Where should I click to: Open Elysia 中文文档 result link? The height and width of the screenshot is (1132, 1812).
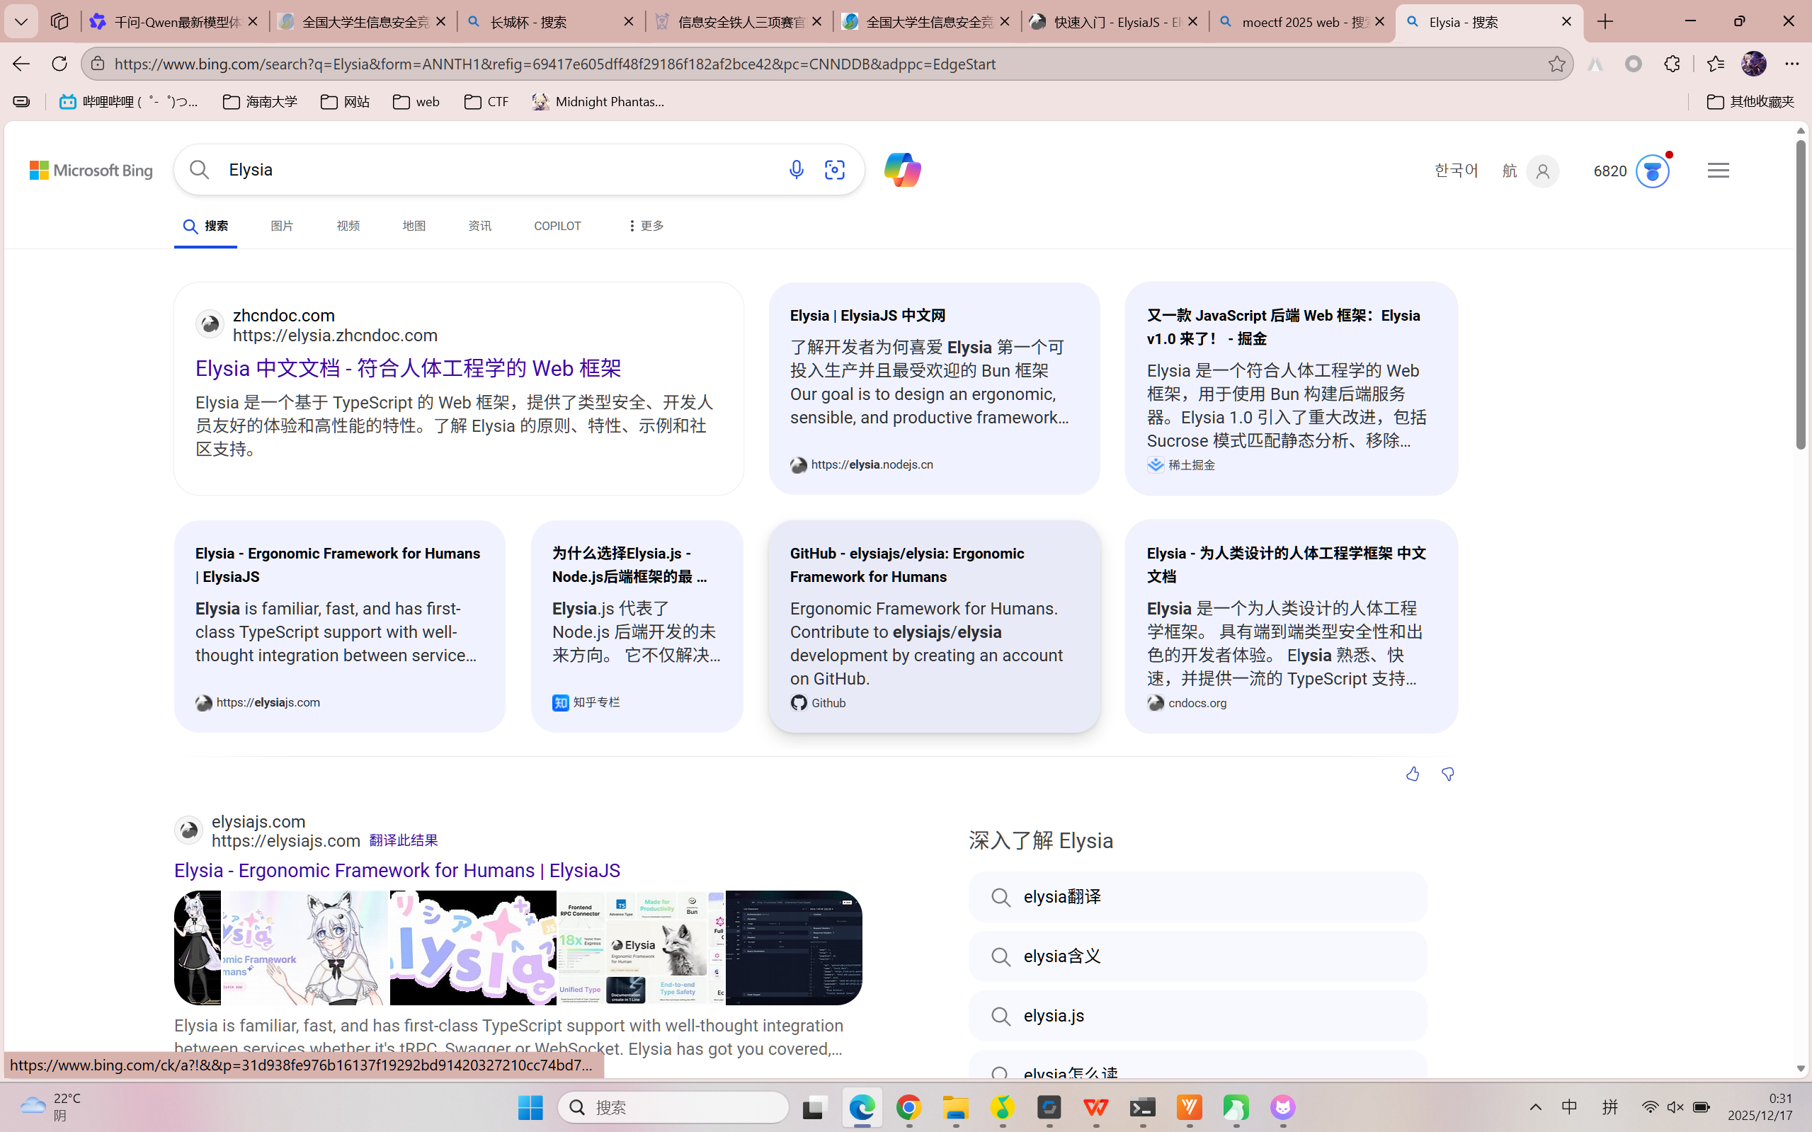click(408, 368)
